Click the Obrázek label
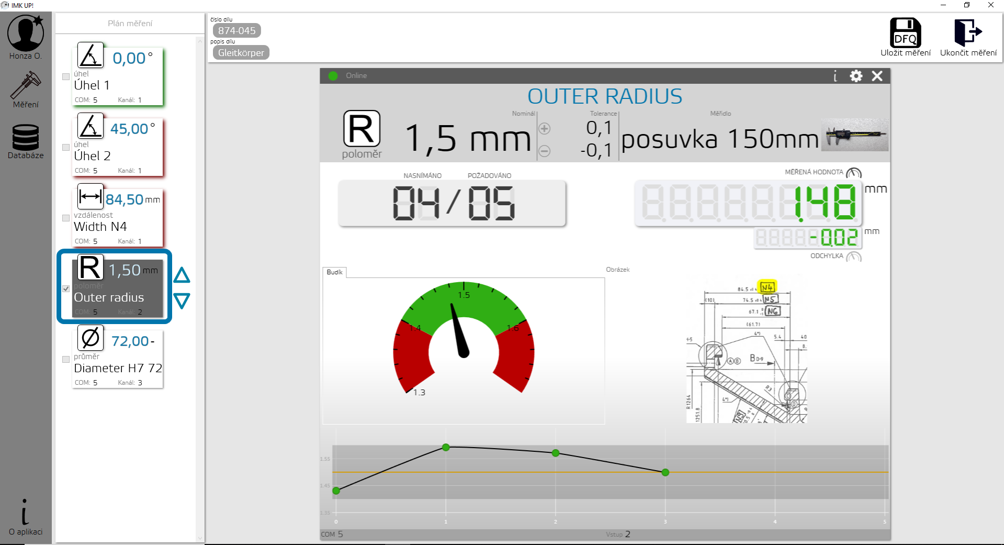This screenshot has height=545, width=1004. click(x=617, y=270)
